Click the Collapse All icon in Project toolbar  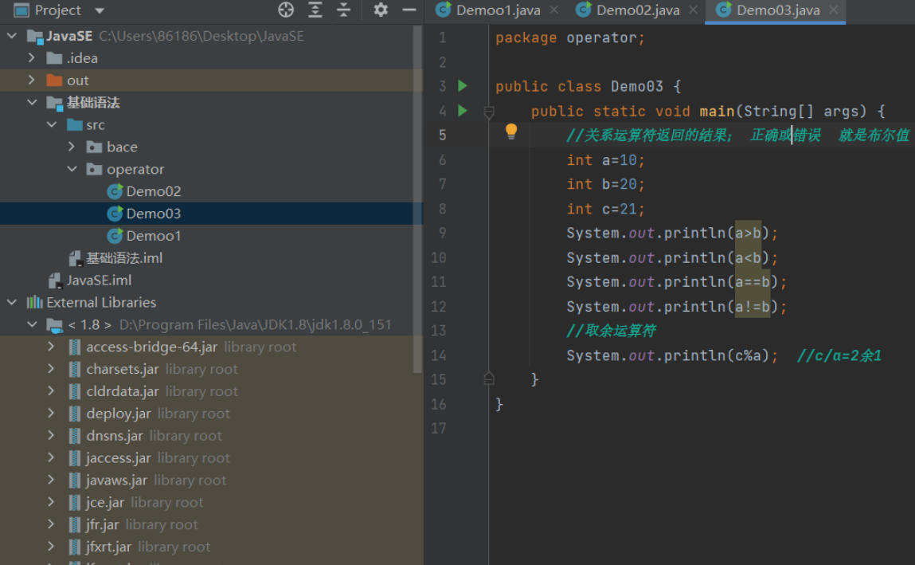pyautogui.click(x=343, y=10)
